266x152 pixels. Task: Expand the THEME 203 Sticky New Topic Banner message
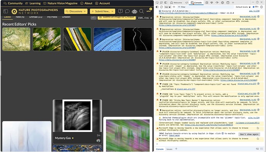point(160,100)
